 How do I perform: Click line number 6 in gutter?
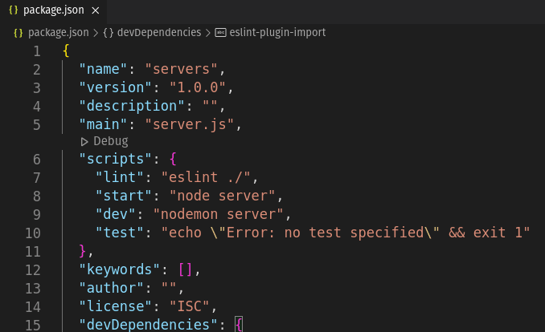click(37, 160)
